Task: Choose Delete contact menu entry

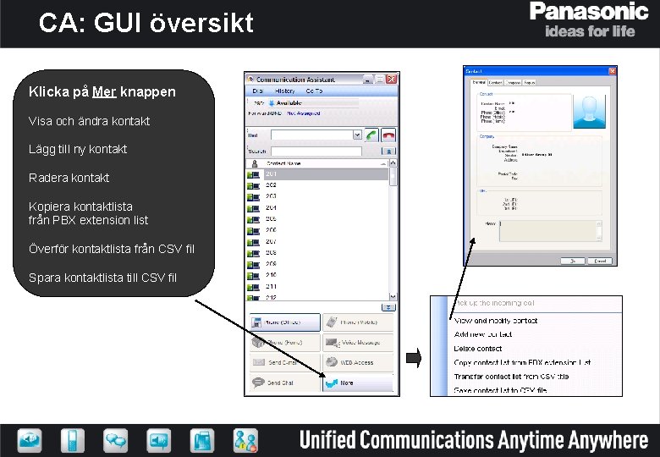Action: click(478, 349)
